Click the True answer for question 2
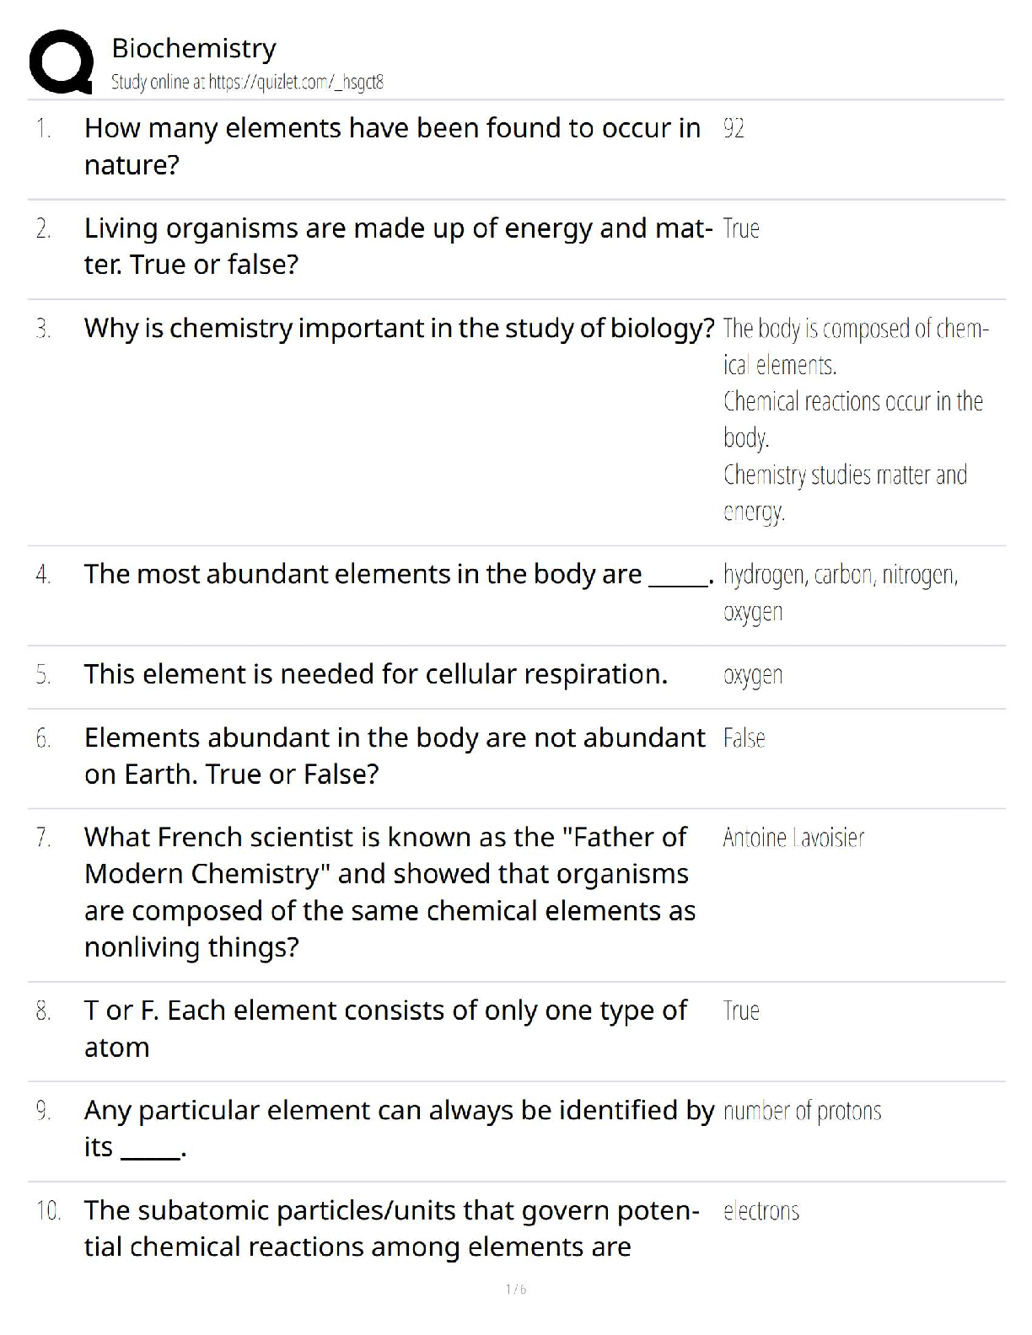1032x1335 pixels. (741, 228)
